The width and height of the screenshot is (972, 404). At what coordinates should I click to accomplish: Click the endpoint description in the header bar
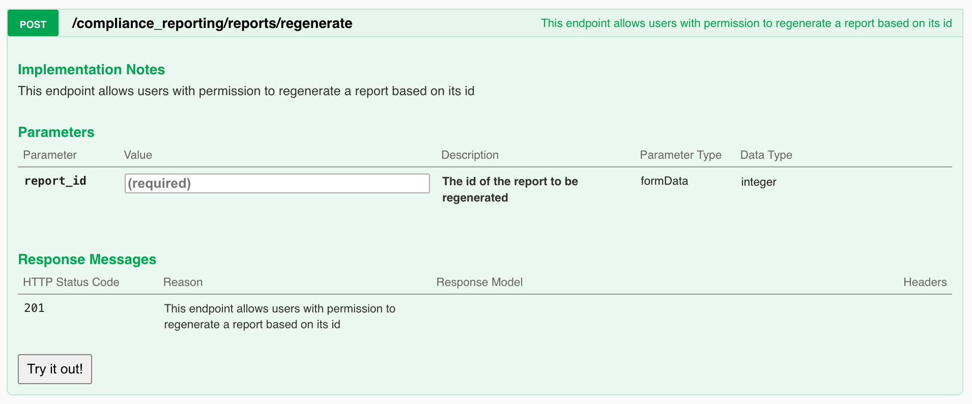tap(746, 23)
